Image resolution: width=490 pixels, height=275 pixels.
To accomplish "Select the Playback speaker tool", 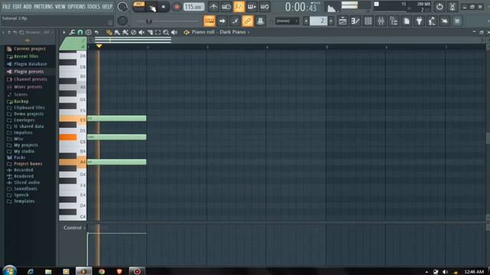I will [174, 32].
